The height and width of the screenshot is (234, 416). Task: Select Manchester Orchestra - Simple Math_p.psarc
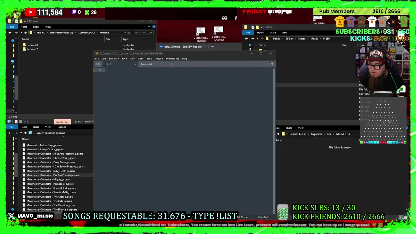[x=51, y=192]
